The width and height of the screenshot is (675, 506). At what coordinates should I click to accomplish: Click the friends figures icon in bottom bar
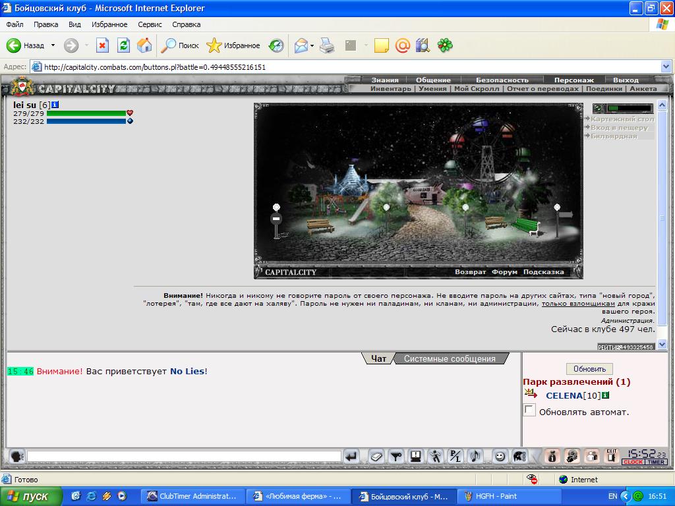click(x=592, y=456)
